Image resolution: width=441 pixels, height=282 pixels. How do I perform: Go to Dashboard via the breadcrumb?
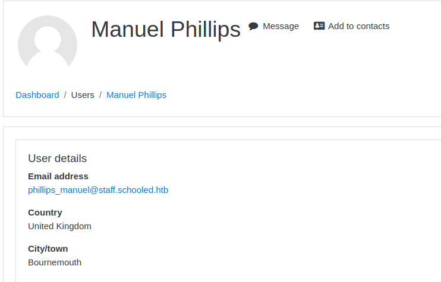click(37, 95)
